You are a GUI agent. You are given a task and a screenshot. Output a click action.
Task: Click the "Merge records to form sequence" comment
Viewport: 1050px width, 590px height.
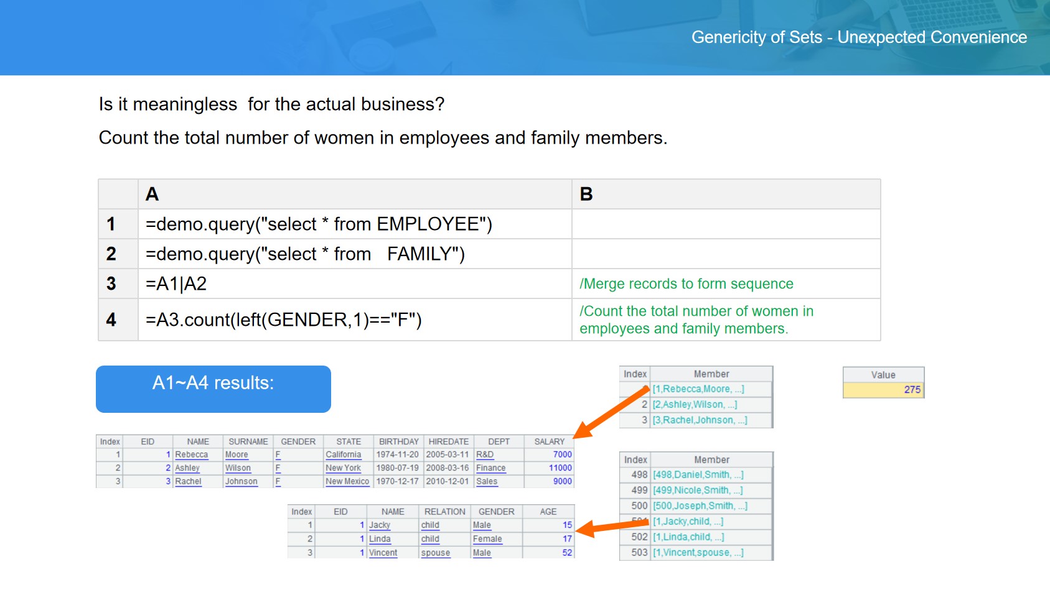coord(686,283)
